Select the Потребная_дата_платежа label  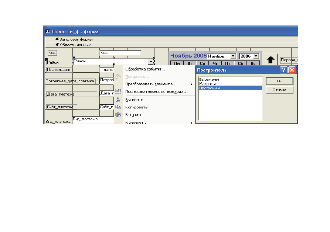(x=70, y=81)
